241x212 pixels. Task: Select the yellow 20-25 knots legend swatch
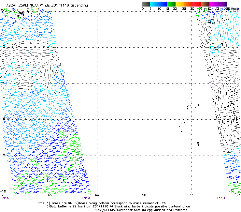[180, 4]
